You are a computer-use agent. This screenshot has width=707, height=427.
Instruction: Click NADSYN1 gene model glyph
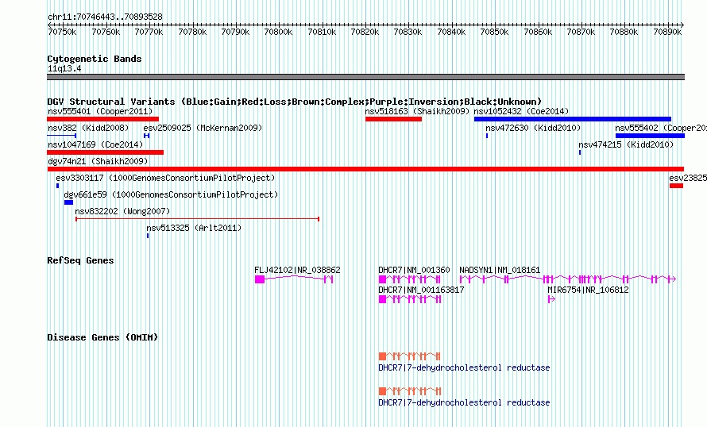click(x=568, y=279)
